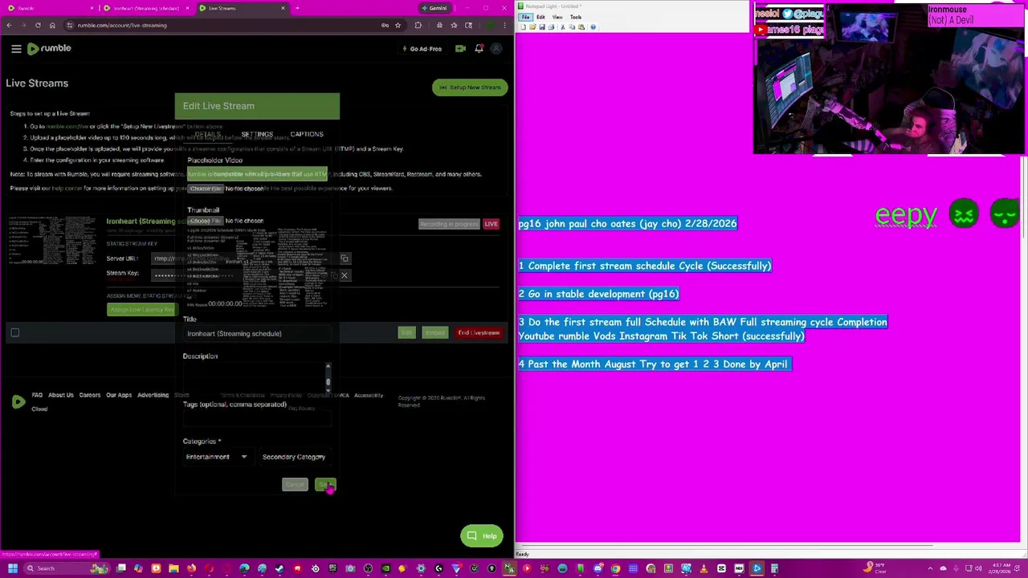Open the Rumble hamburger menu
1028x578 pixels.
click(16, 49)
